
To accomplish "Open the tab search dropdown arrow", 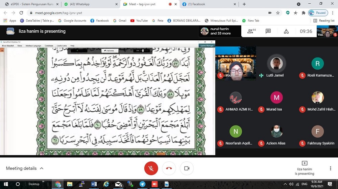I will pos(298,4).
